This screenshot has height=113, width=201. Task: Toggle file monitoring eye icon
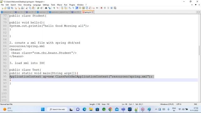click(97, 8)
